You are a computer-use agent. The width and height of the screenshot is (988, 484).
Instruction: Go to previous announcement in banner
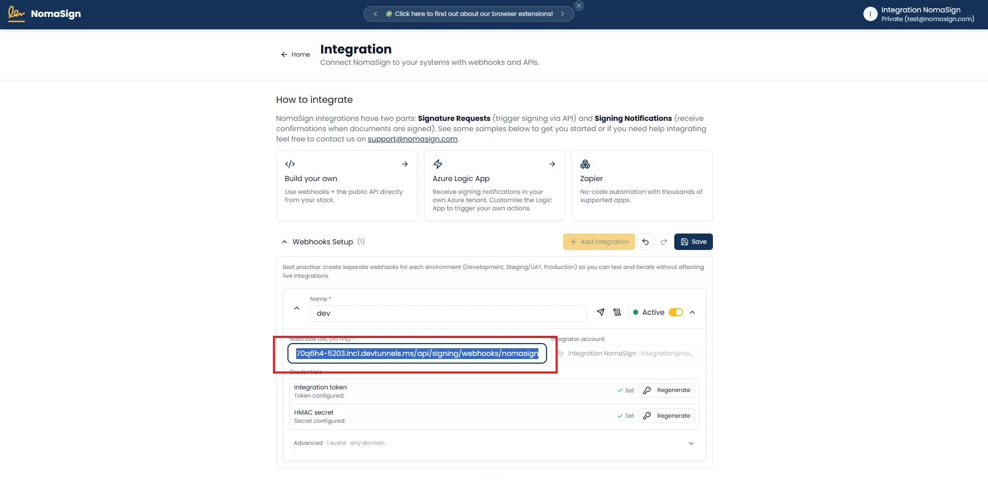click(376, 14)
